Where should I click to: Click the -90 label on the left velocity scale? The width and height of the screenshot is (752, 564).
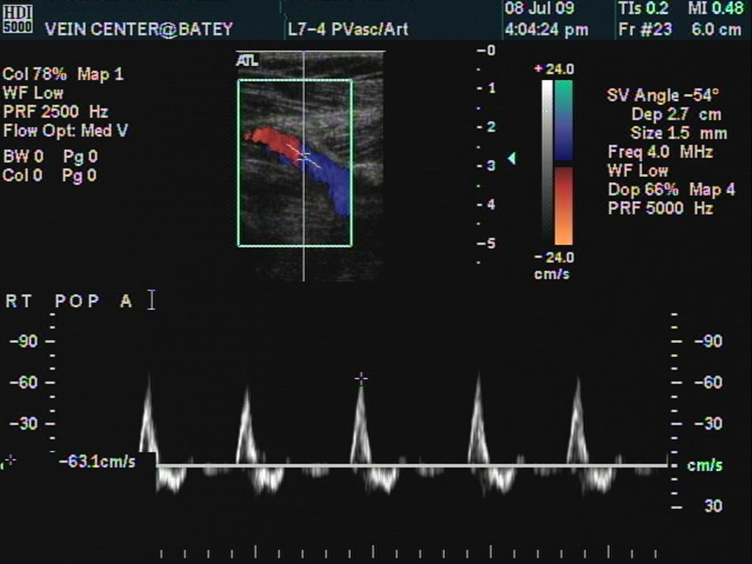[x=24, y=341]
